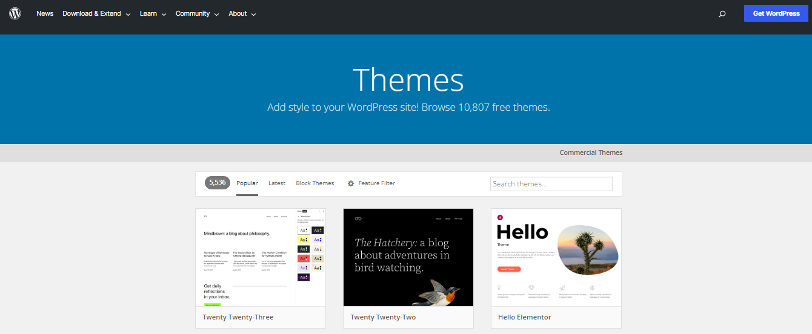This screenshot has width=812, height=334.
Task: Open the Hello Elementor theme thumbnail
Action: [556, 257]
